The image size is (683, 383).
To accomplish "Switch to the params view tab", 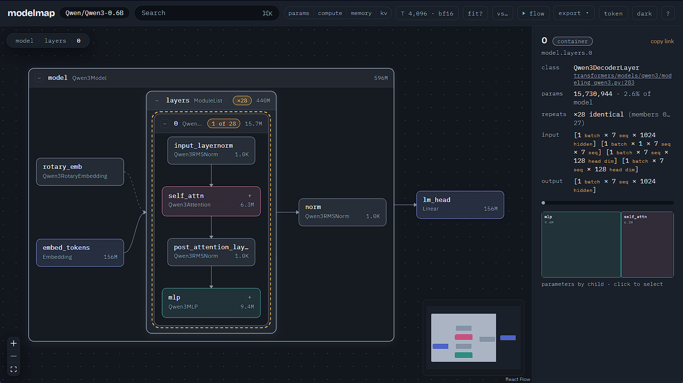I will [299, 13].
